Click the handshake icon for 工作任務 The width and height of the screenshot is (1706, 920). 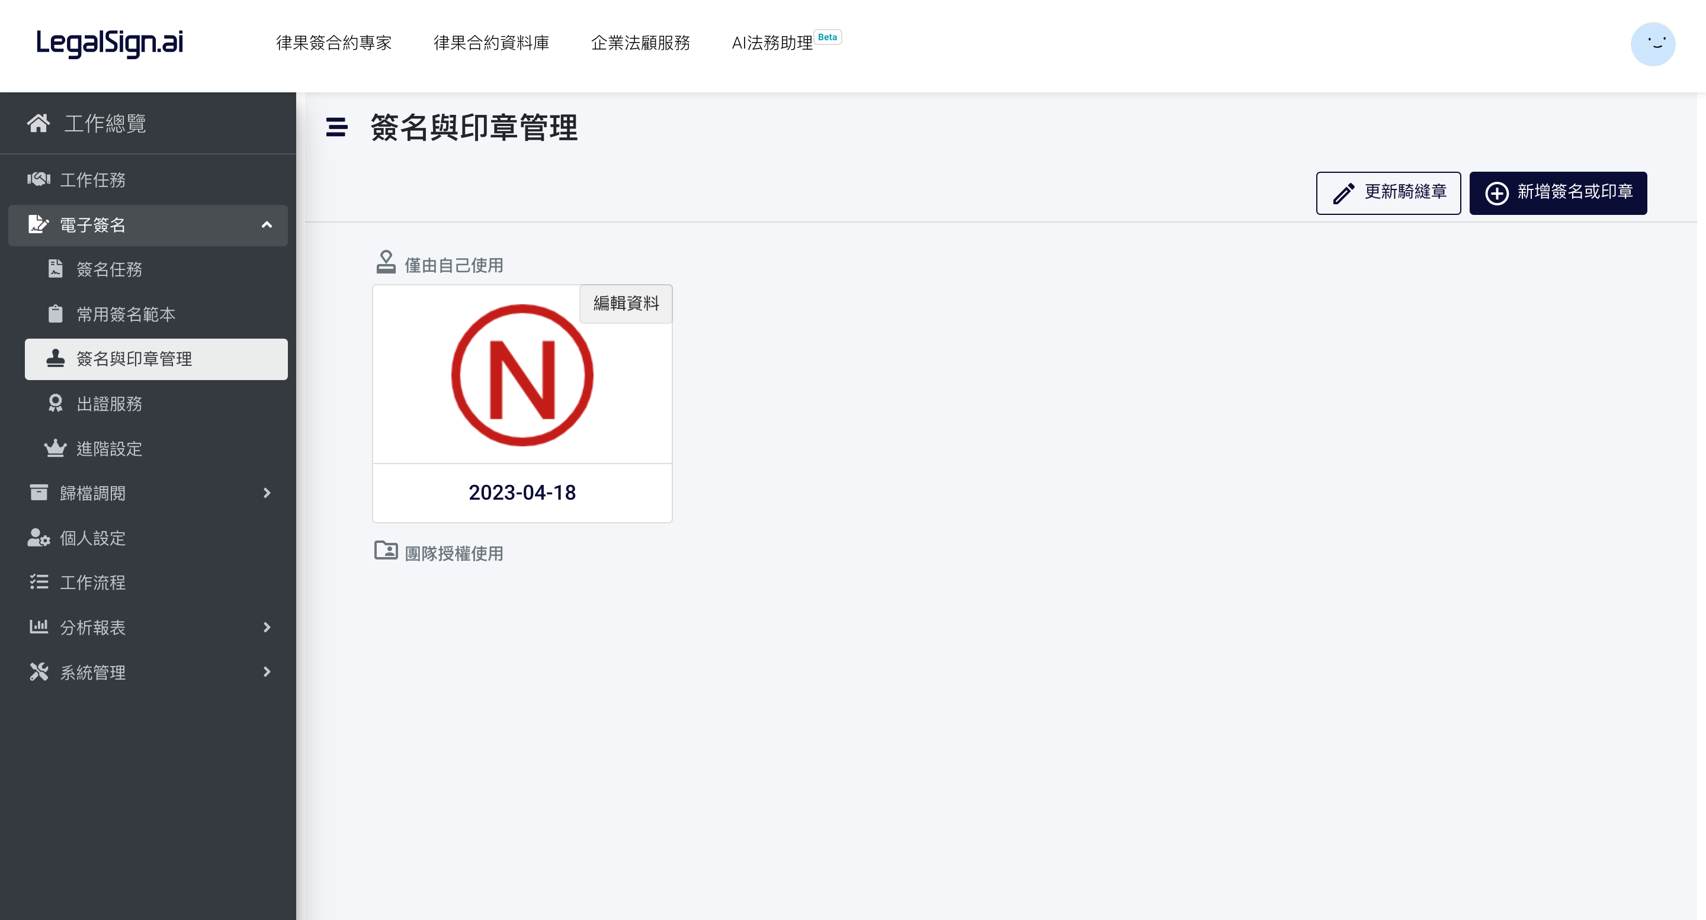click(39, 179)
